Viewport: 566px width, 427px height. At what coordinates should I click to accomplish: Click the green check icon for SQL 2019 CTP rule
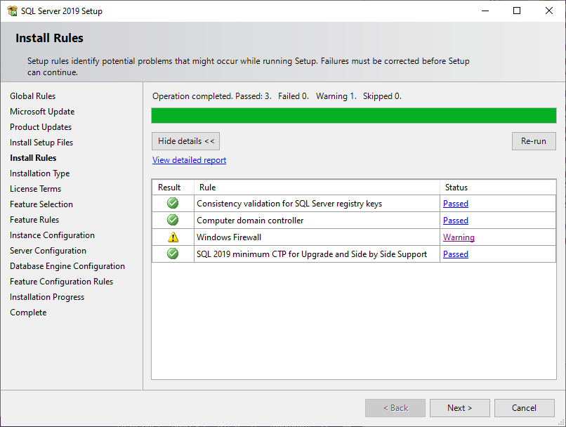tap(173, 254)
